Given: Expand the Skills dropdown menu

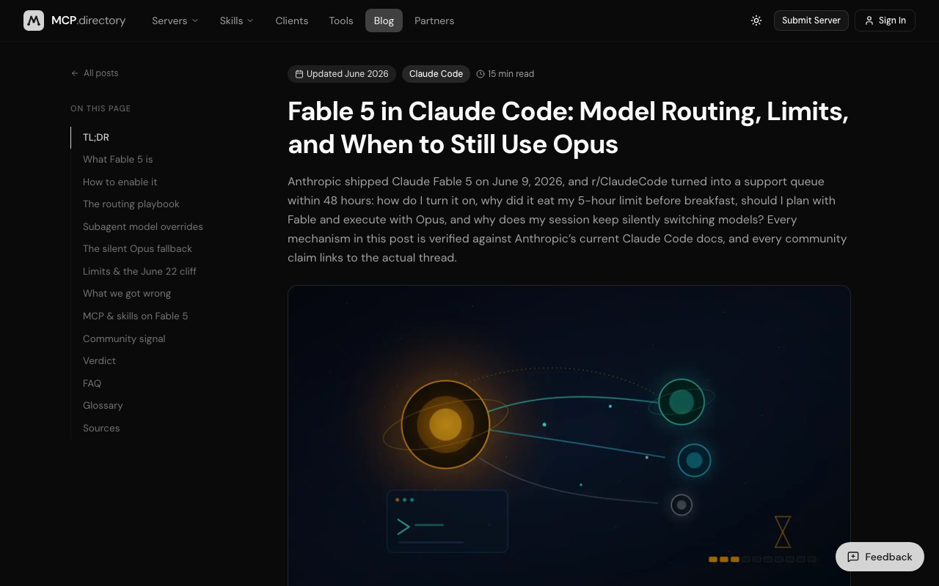Looking at the screenshot, I should click(x=236, y=21).
